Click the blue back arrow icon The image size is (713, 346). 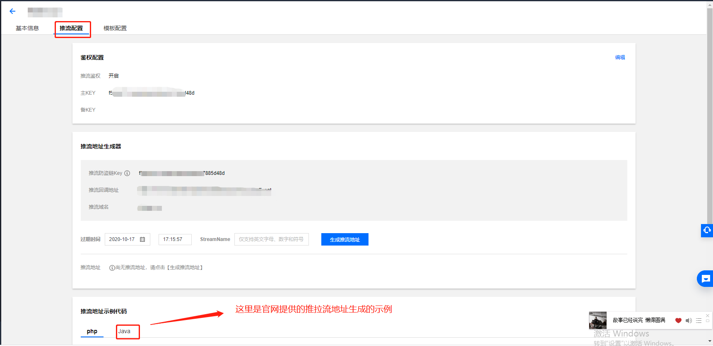click(x=12, y=11)
